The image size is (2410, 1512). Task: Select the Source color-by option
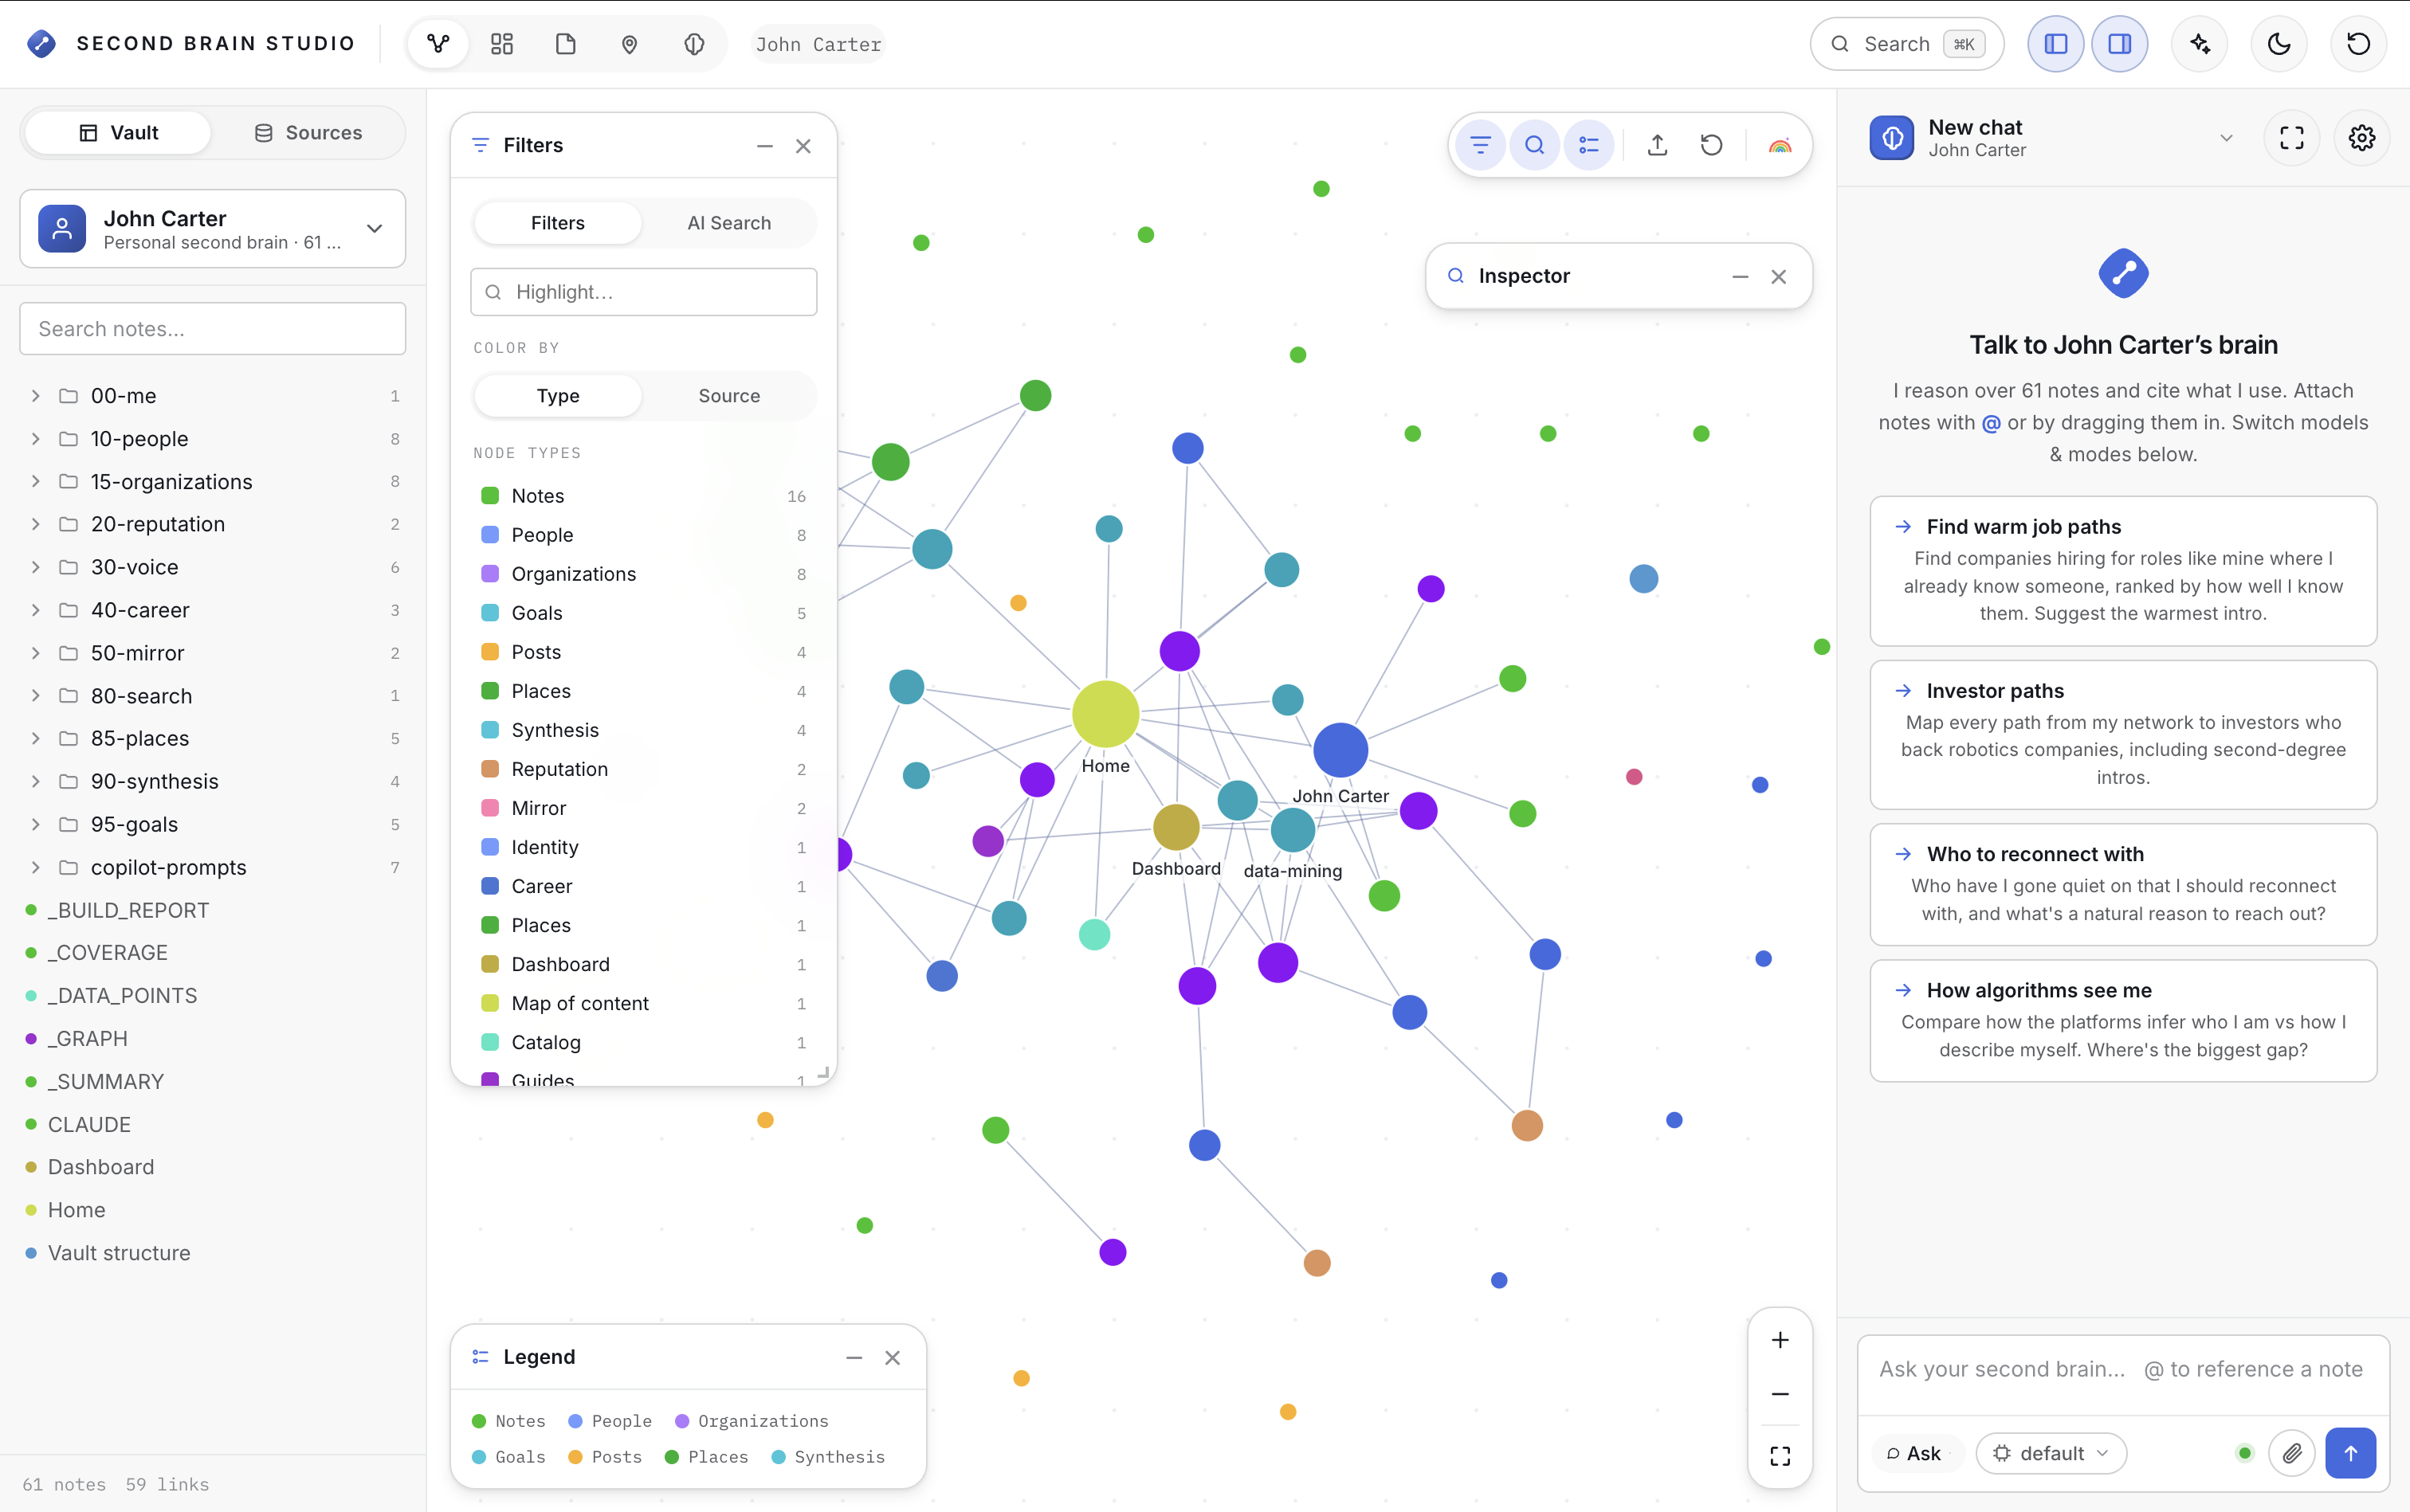729,396
